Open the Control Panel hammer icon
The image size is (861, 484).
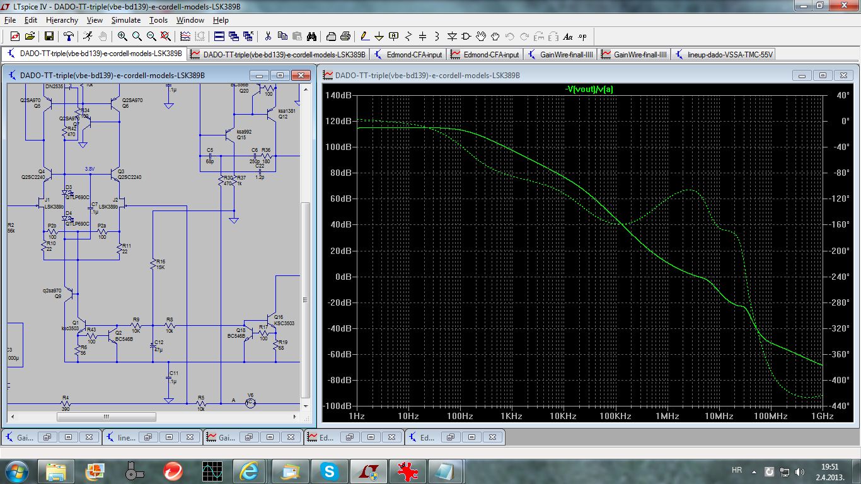click(x=69, y=37)
